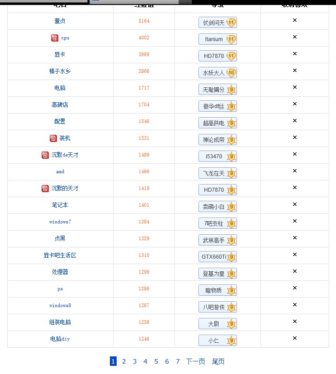The image size is (336, 374).
Task: Jump to page 7 in pagination
Action: coord(178,361)
